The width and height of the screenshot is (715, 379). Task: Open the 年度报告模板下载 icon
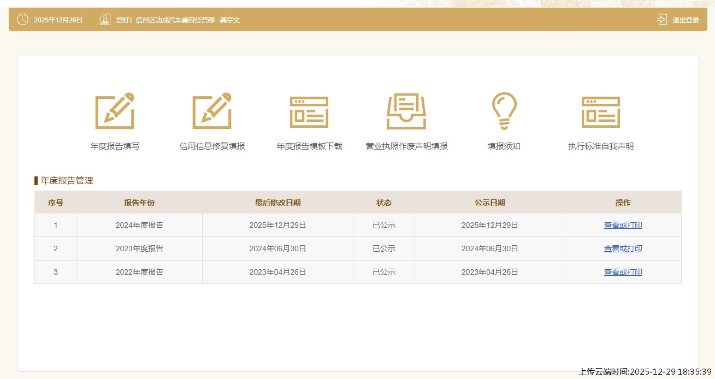(309, 112)
